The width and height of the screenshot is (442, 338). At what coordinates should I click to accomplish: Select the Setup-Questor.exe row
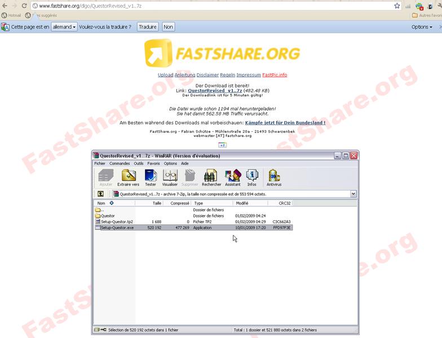194,228
